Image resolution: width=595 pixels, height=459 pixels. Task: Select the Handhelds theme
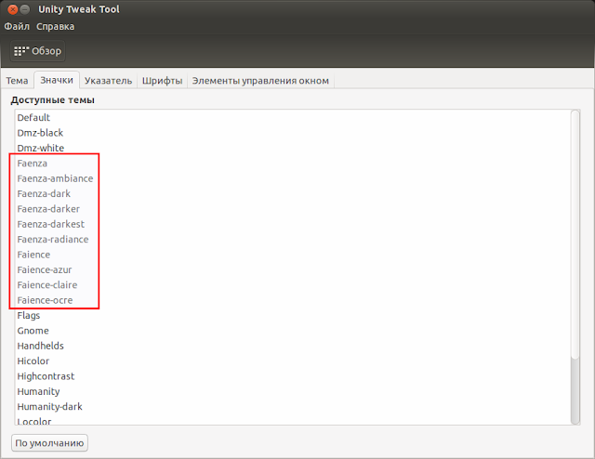click(293, 346)
